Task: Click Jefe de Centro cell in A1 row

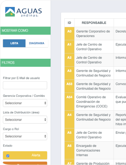Action: pos(94,47)
